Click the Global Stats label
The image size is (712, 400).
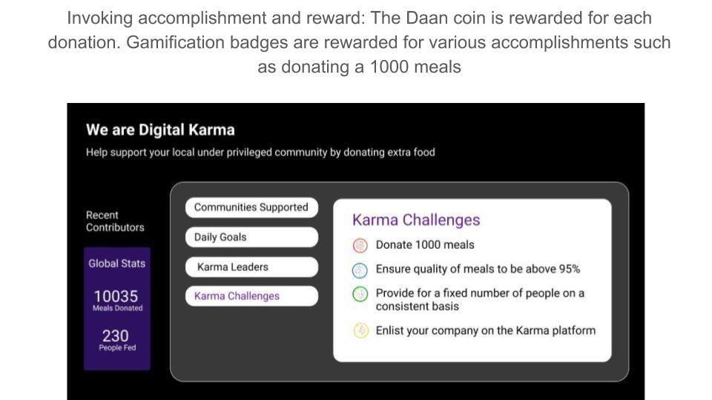pos(117,264)
